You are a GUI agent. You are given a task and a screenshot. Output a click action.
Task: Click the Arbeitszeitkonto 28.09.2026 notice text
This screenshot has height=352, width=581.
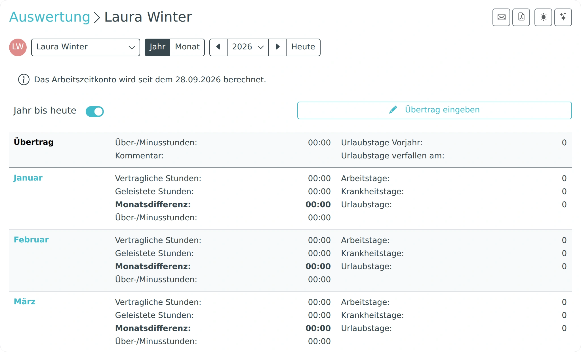pos(150,80)
